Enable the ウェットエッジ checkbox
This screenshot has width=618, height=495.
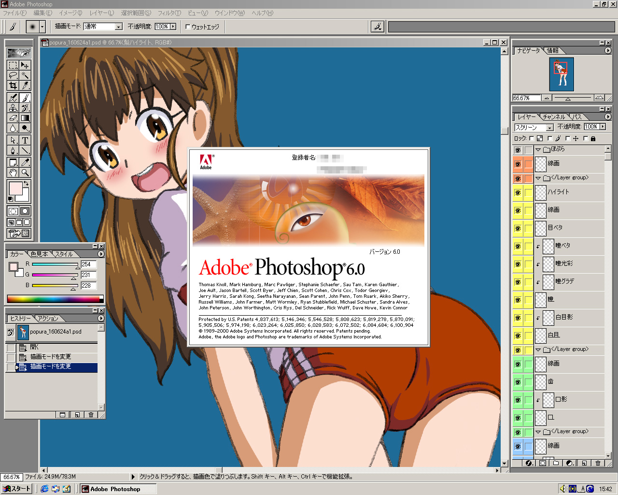pos(188,27)
